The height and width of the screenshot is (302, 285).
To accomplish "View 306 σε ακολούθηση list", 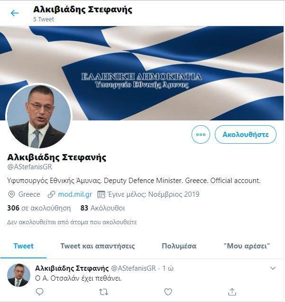I will tap(39, 208).
